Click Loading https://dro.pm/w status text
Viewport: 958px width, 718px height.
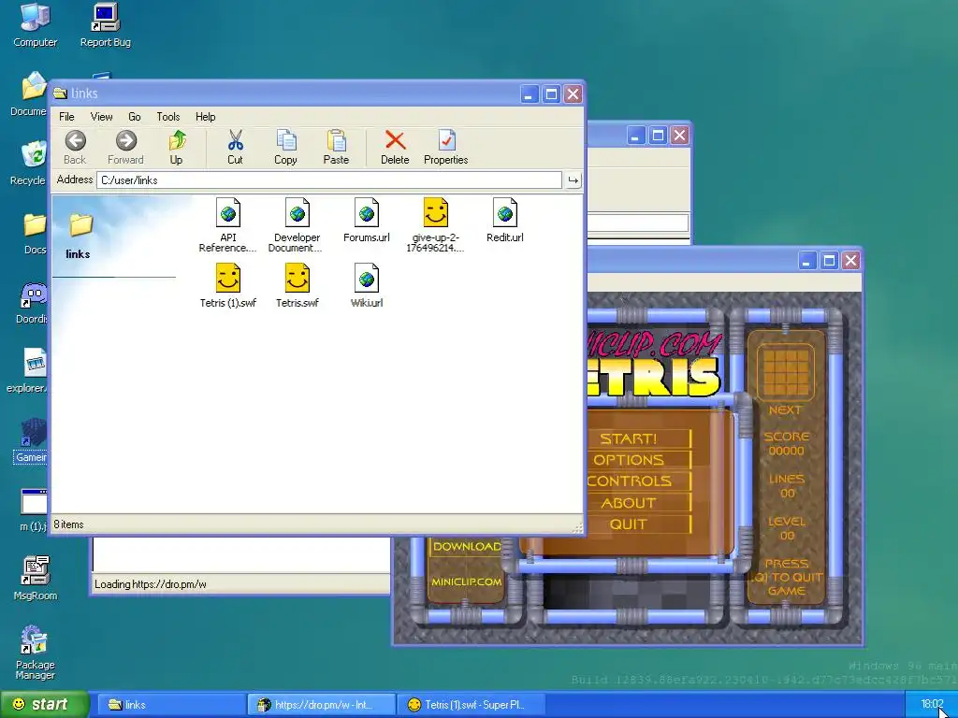click(x=151, y=584)
